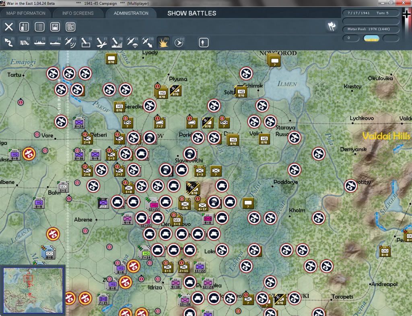
Task: Click the Tartu city label
Action: point(14,75)
